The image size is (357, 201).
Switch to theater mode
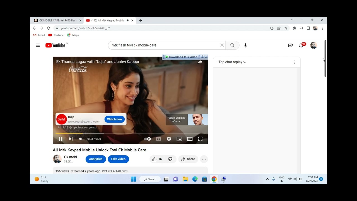pos(190,139)
